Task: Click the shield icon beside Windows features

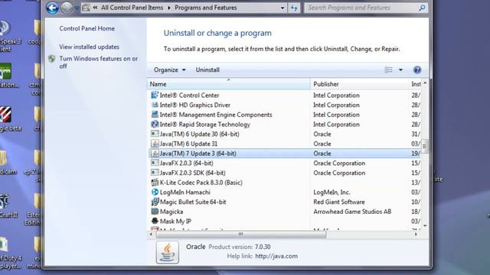Action: tap(52, 59)
